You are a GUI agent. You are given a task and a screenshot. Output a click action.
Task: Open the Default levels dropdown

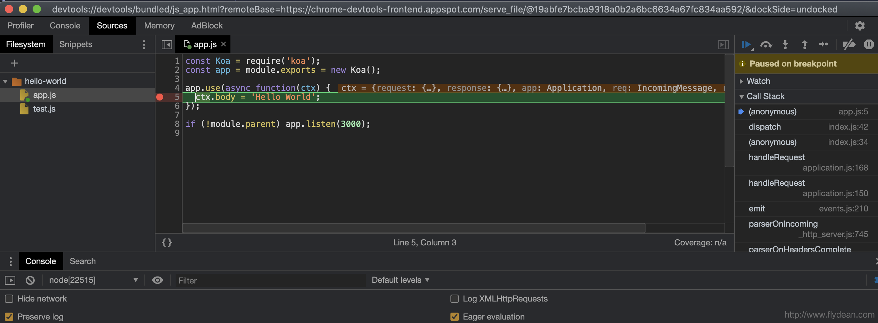[x=400, y=280]
